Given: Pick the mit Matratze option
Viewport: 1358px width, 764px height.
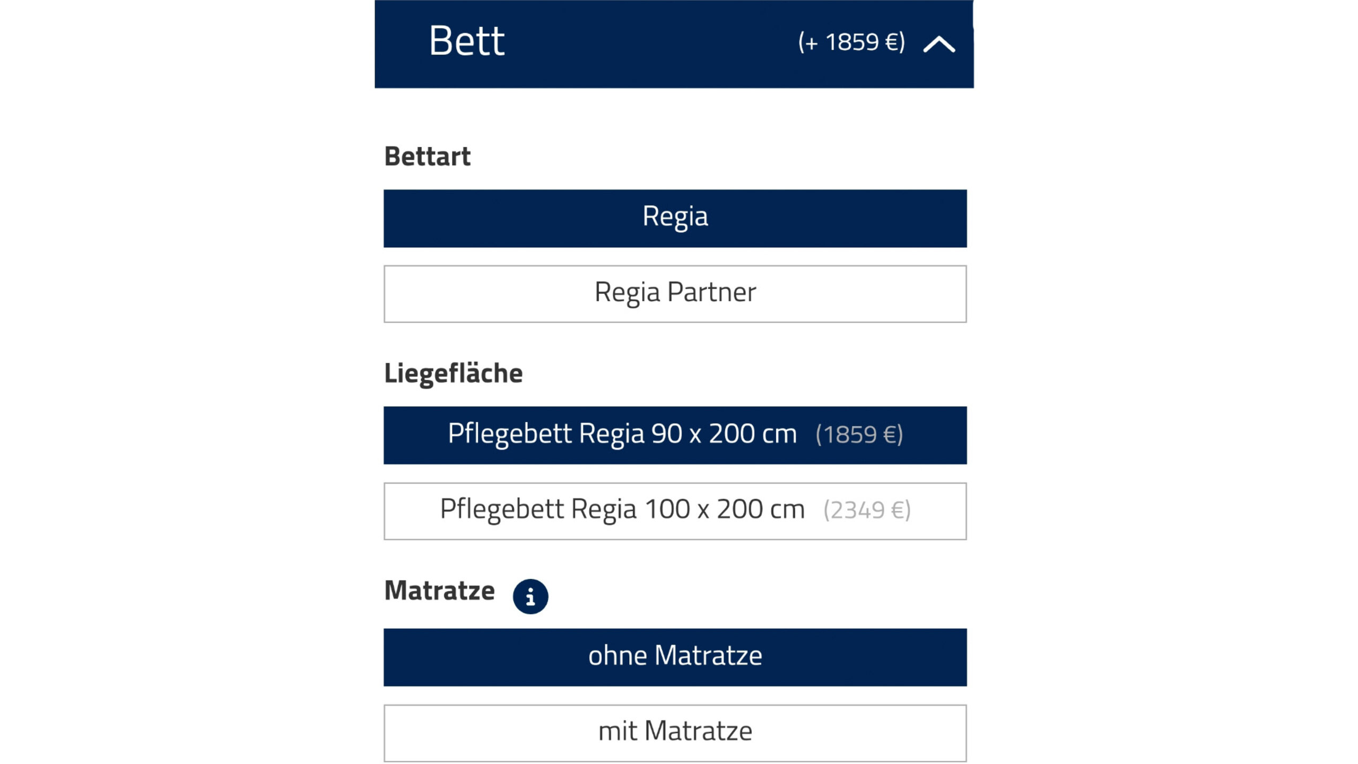Looking at the screenshot, I should pos(675,733).
